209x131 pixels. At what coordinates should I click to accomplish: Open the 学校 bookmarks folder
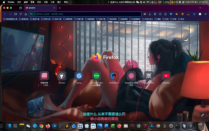point(174,19)
